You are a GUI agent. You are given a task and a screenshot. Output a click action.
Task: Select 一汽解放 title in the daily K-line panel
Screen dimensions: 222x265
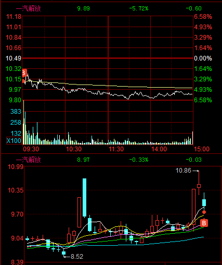pyautogui.click(x=29, y=160)
